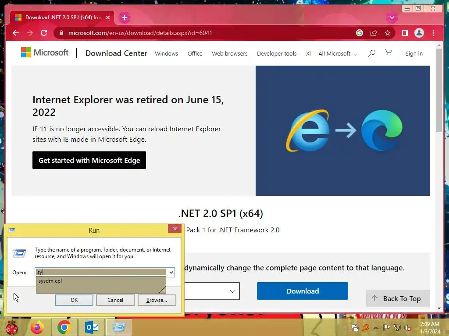449x336 pixels.
Task: Click the padlock site info icon
Action: click(61, 33)
